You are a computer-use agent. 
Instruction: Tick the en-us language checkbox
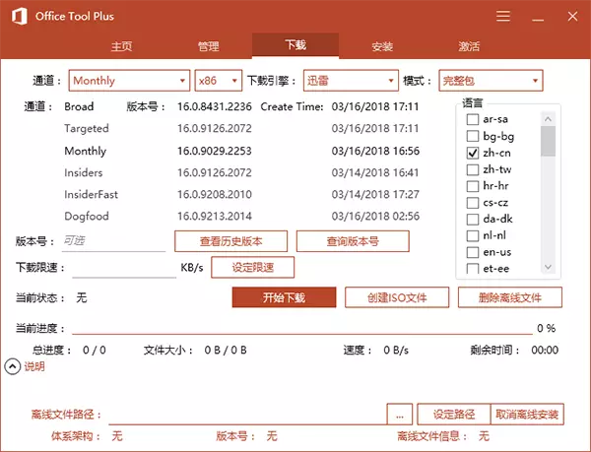coord(474,252)
